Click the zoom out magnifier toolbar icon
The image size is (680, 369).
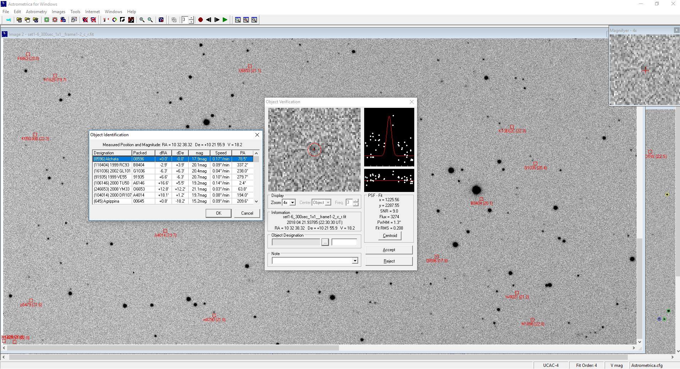[x=150, y=20]
